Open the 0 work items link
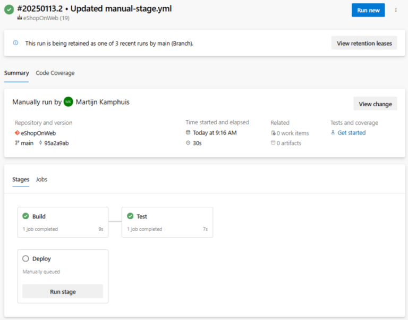This screenshot has height=320, width=408. [x=293, y=133]
